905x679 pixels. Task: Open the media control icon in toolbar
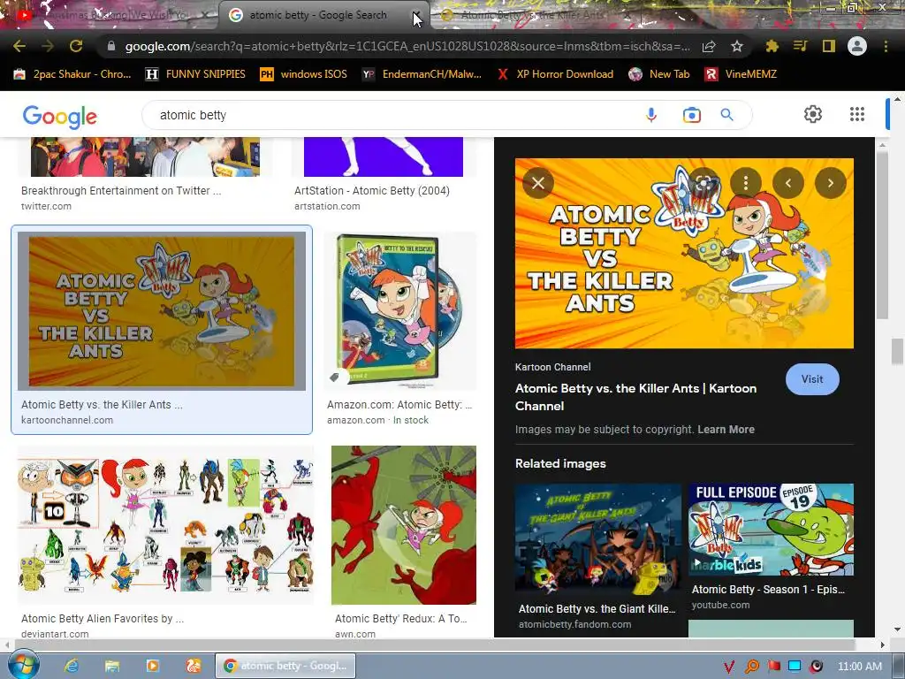point(800,46)
